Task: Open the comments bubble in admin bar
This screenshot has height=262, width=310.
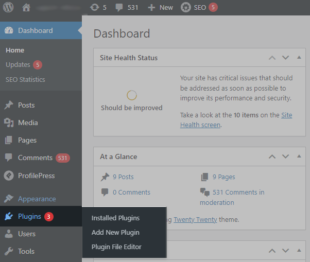Action: tap(119, 8)
